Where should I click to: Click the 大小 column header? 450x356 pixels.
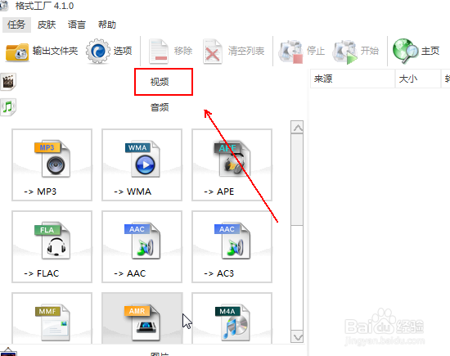418,79
